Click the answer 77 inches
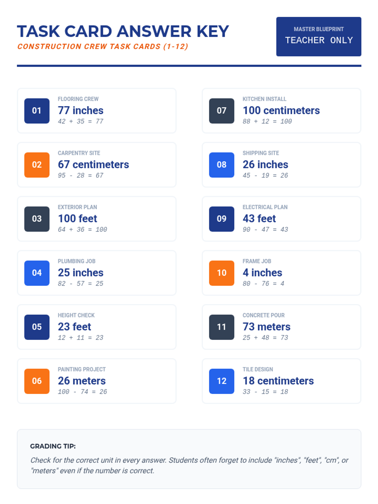Screen dimensions: 378x504 click(x=81, y=111)
